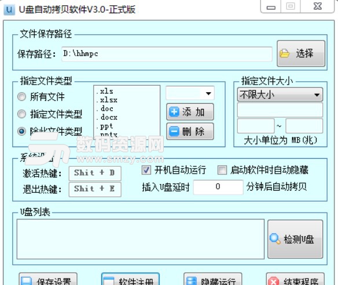The height and width of the screenshot is (285, 338).
Task: Click the 保存路径 field showing D:\hhmpc
Action: [167, 54]
